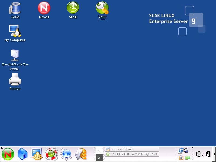Open the envelope mail client panel icon

(x=81, y=154)
